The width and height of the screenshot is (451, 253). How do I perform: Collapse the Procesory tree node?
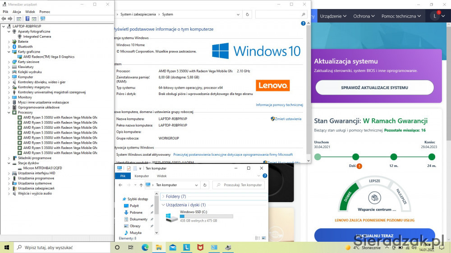[9, 113]
